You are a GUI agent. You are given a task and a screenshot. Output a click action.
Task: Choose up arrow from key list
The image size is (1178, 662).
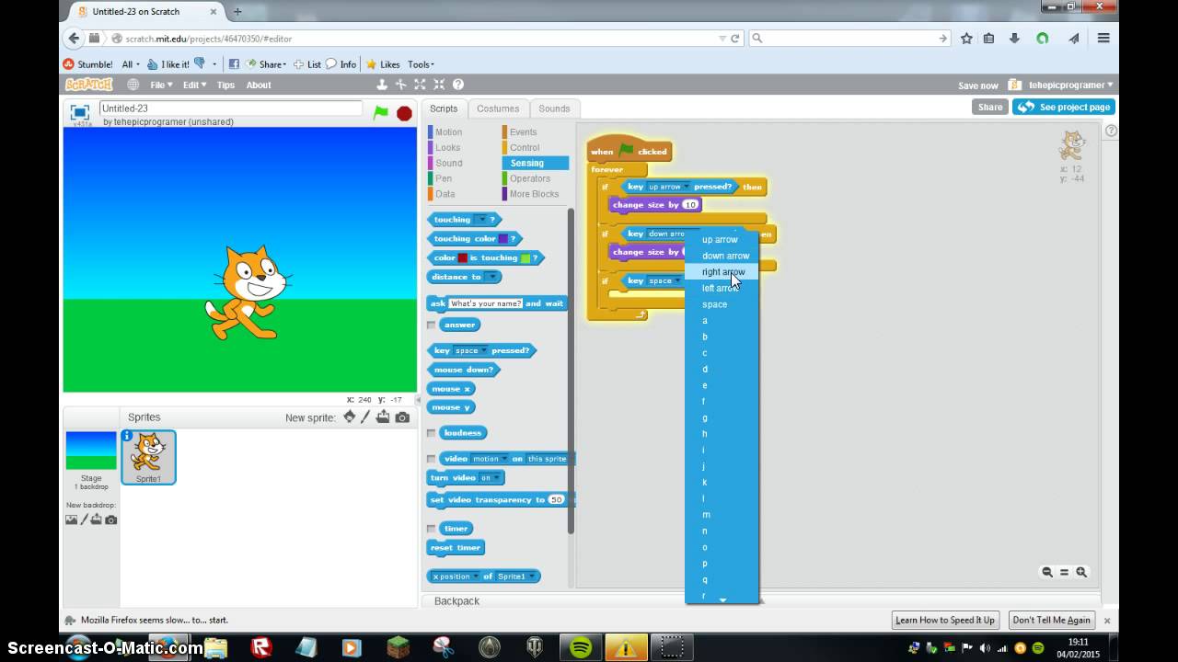point(722,240)
